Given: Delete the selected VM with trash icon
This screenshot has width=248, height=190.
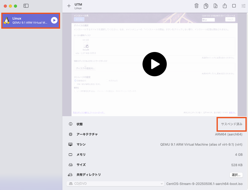Looking at the screenshot, I should [197, 6].
